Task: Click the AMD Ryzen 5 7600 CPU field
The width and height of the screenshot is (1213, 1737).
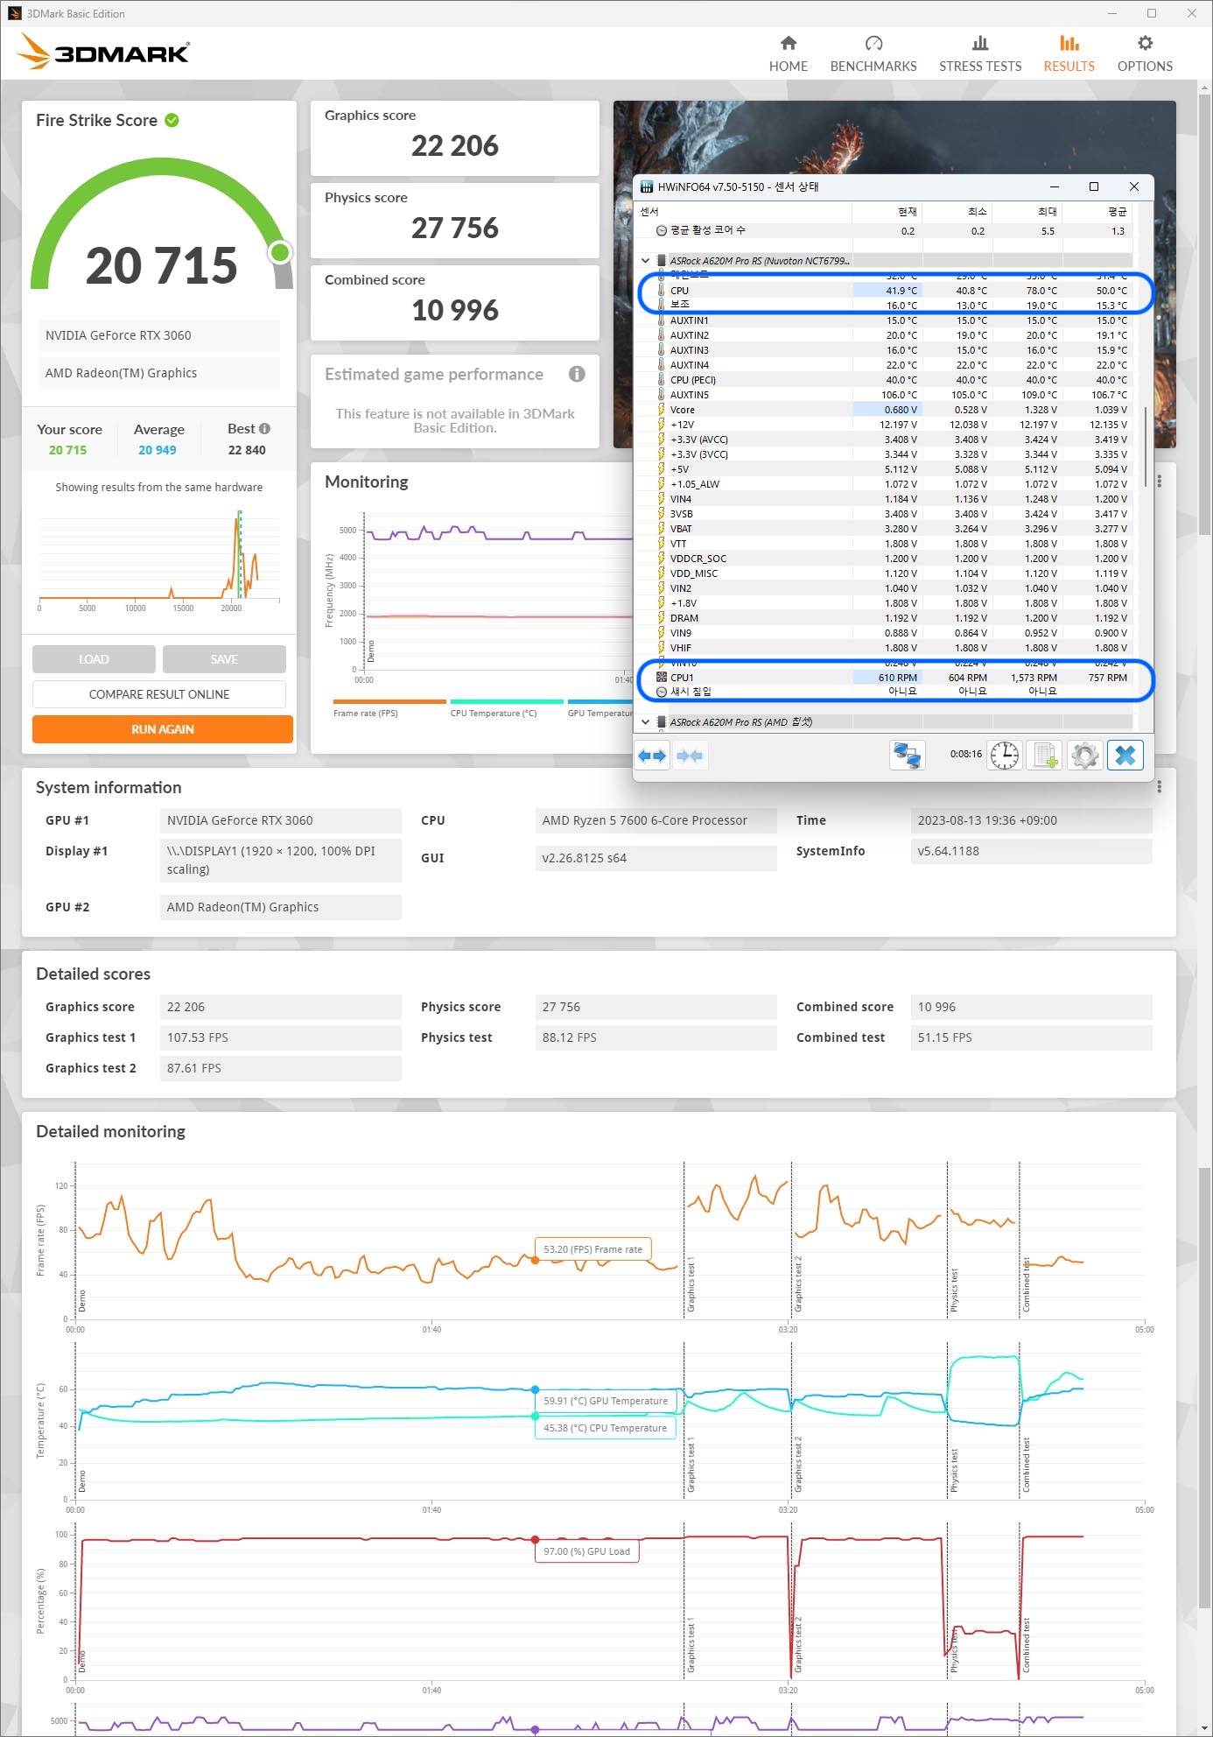Action: [656, 820]
